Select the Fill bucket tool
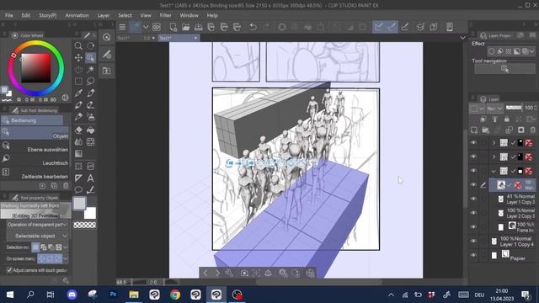 pyautogui.click(x=90, y=130)
